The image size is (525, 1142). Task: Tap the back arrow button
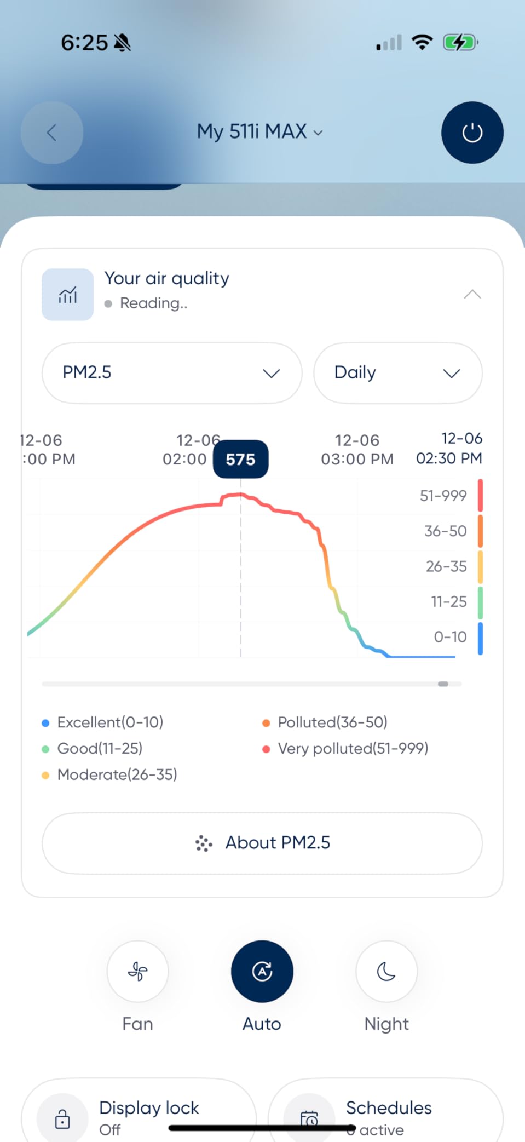pos(52,133)
